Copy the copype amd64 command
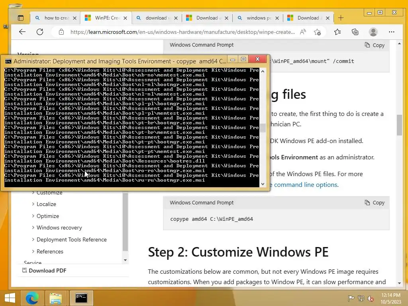 (375, 203)
